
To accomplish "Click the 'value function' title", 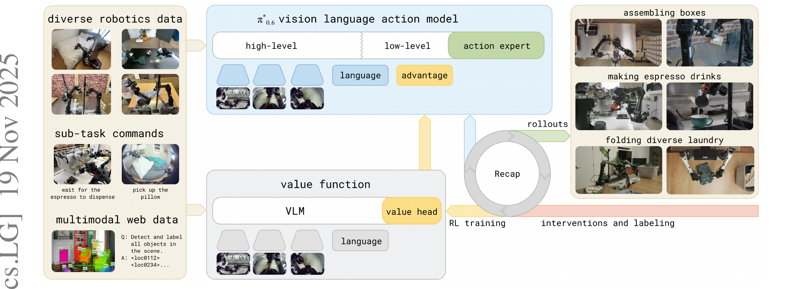I will tap(326, 184).
